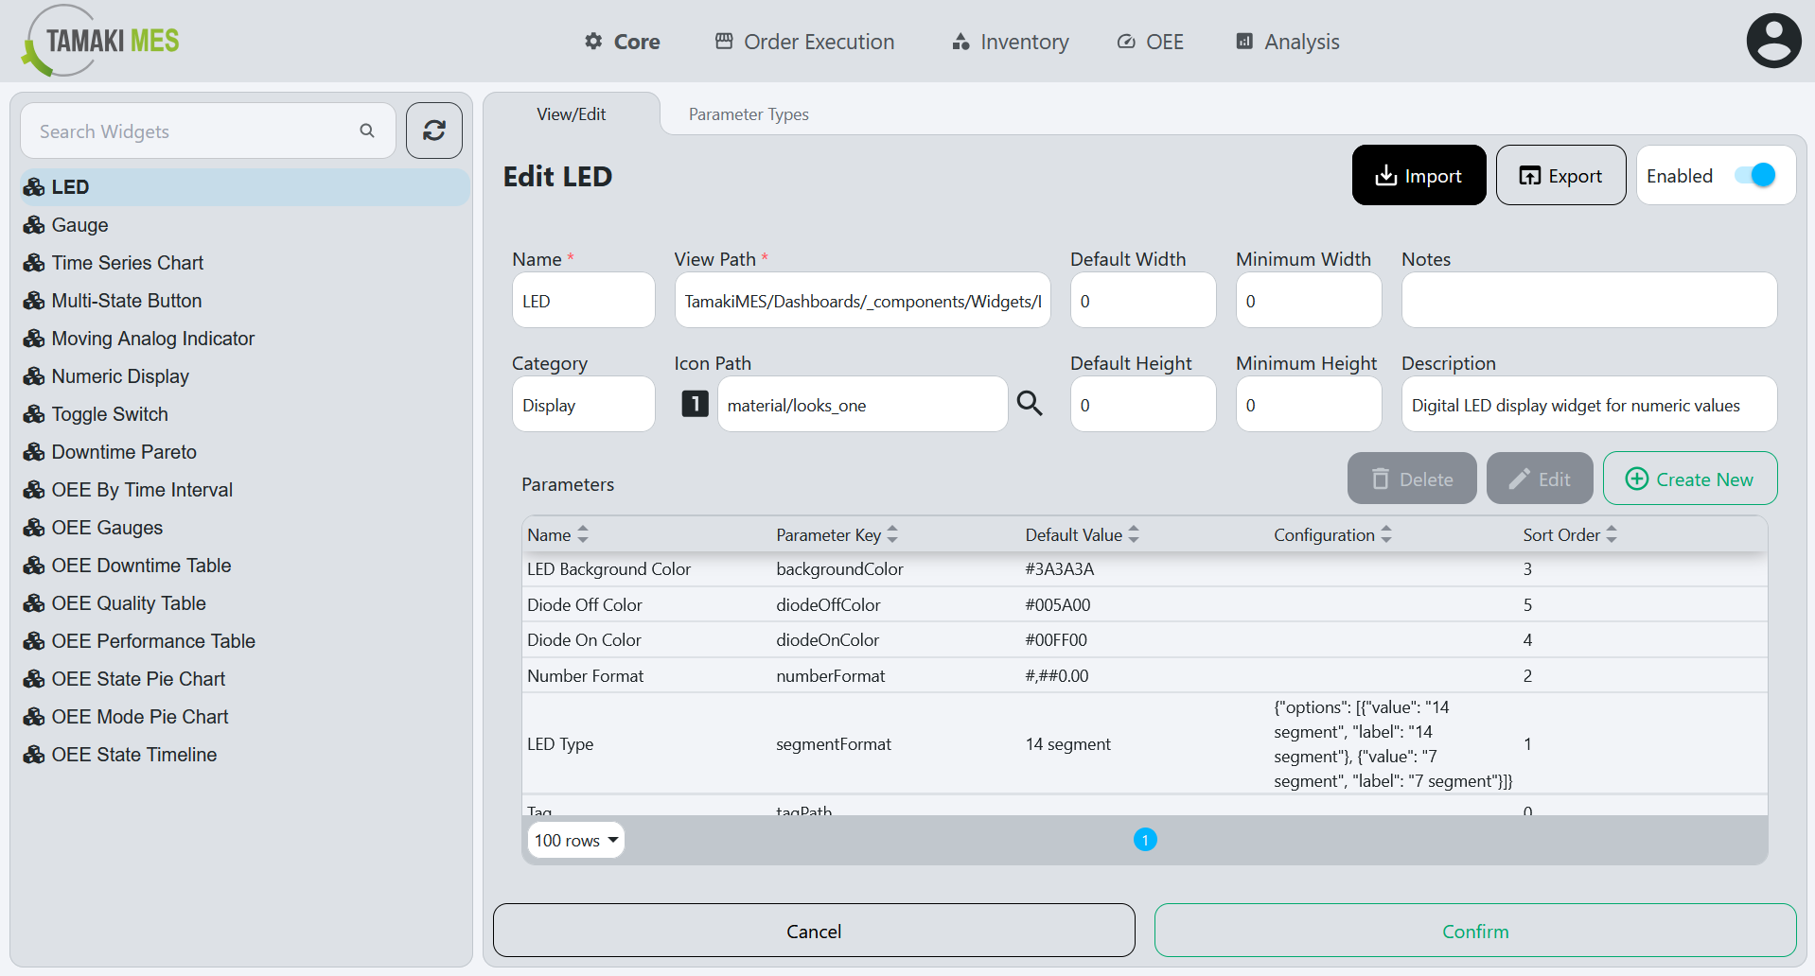
Task: Click the looks_one icon preview
Action: [695, 404]
